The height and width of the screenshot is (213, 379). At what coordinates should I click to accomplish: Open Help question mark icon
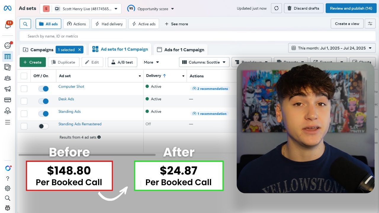(x=8, y=178)
